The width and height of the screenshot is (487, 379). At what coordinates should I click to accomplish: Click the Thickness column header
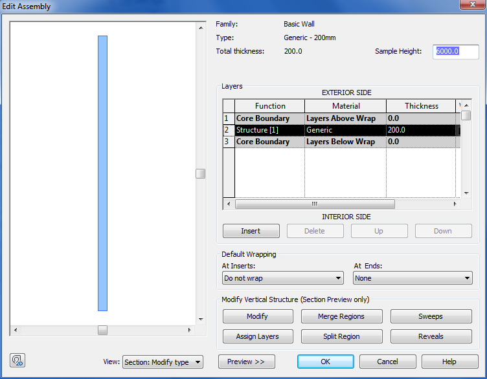tap(421, 106)
